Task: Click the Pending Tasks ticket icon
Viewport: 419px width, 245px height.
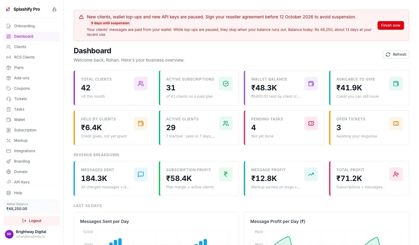Action: coord(311,123)
